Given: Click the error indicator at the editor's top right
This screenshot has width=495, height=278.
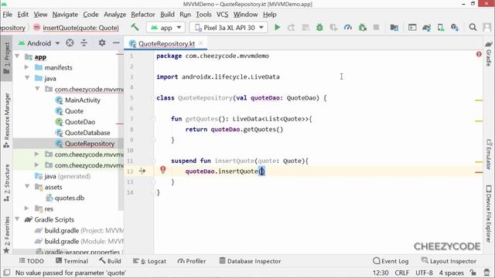Looking at the screenshot, I should tap(479, 54).
